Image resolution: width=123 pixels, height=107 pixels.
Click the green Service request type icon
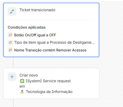pos(22,81)
